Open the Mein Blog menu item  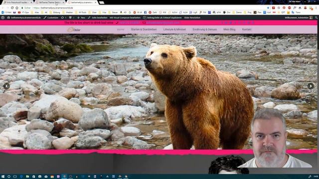pos(229,29)
